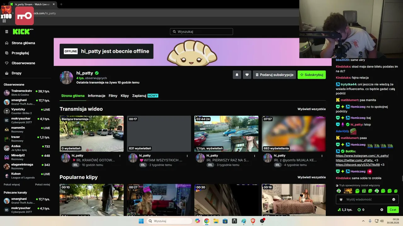Expand the Obserwowane list with Pokaż więcej
This screenshot has width=403, height=226.
(12, 185)
